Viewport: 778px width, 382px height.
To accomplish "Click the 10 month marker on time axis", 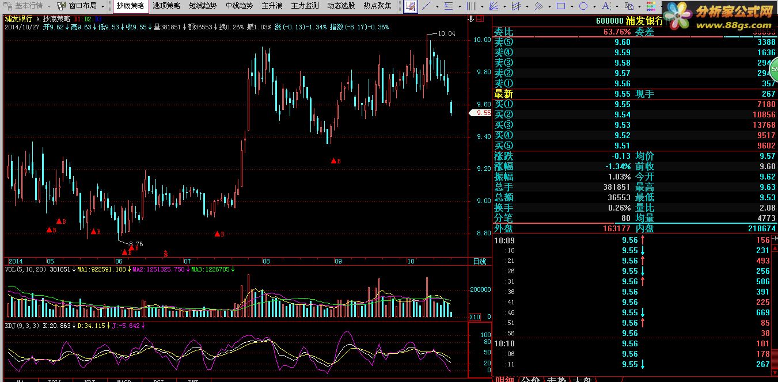I will [x=411, y=261].
